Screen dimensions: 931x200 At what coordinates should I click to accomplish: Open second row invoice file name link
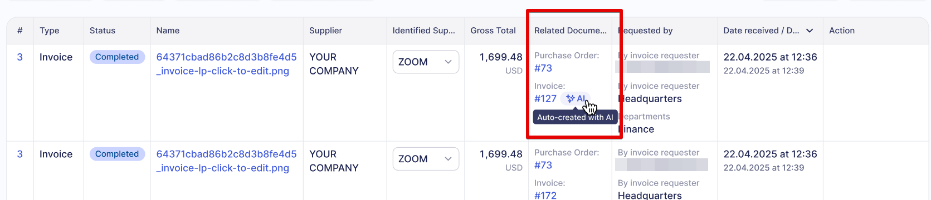point(226,161)
